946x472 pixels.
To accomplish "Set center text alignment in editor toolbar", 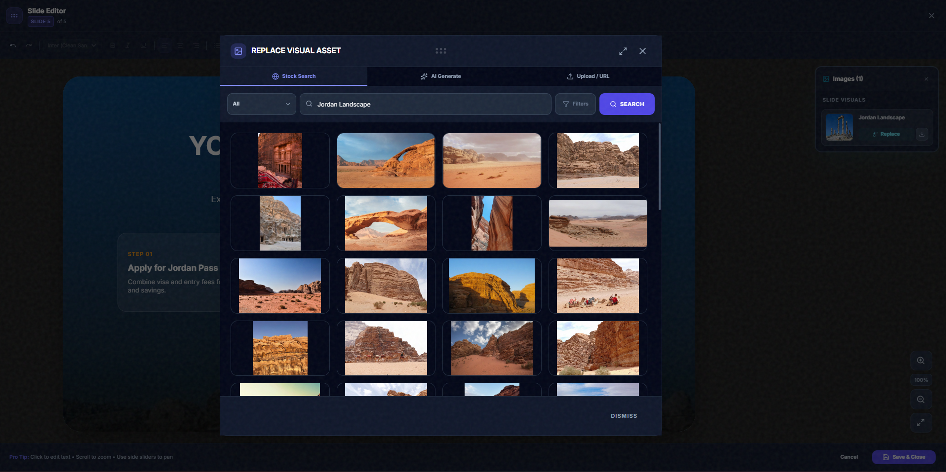I will click(181, 45).
